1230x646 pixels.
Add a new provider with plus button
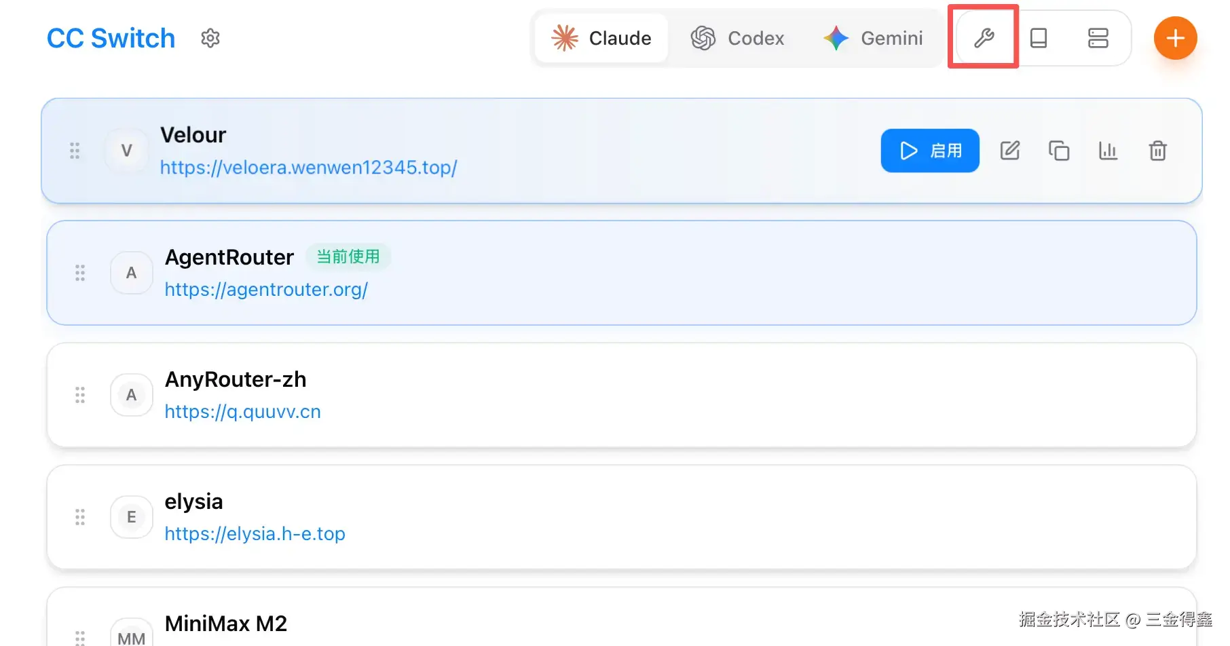point(1175,38)
